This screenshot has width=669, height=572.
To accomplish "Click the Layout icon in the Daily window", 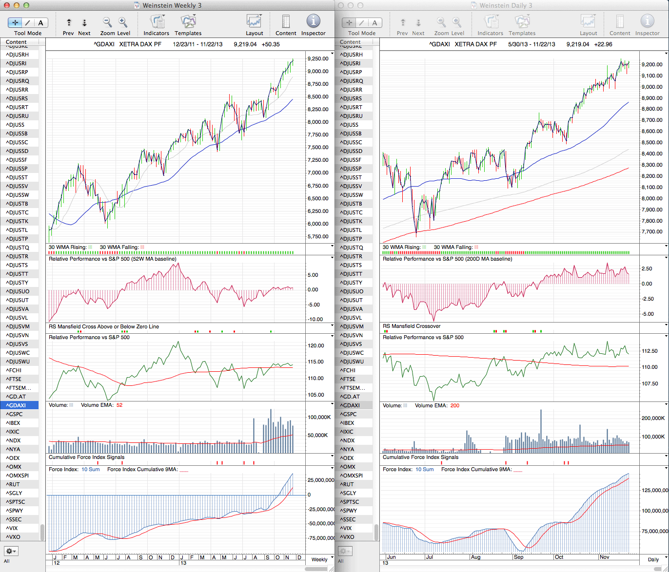I will (x=588, y=22).
